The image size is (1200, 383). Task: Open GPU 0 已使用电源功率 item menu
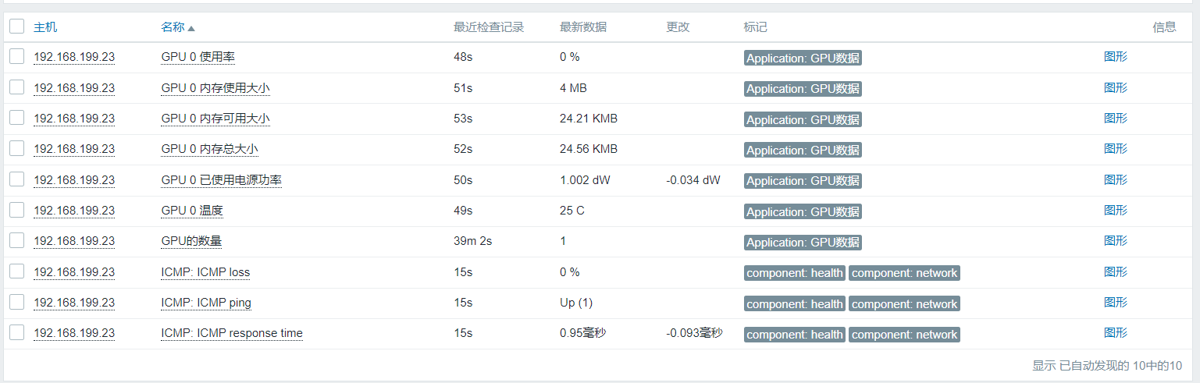221,180
